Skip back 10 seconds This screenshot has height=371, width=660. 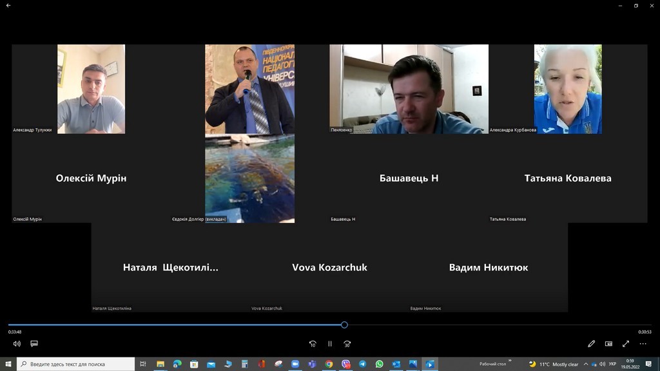[313, 344]
